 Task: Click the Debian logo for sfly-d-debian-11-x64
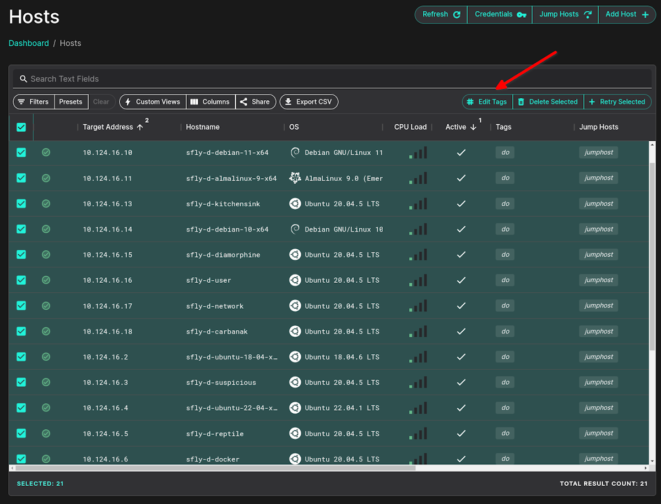[295, 152]
